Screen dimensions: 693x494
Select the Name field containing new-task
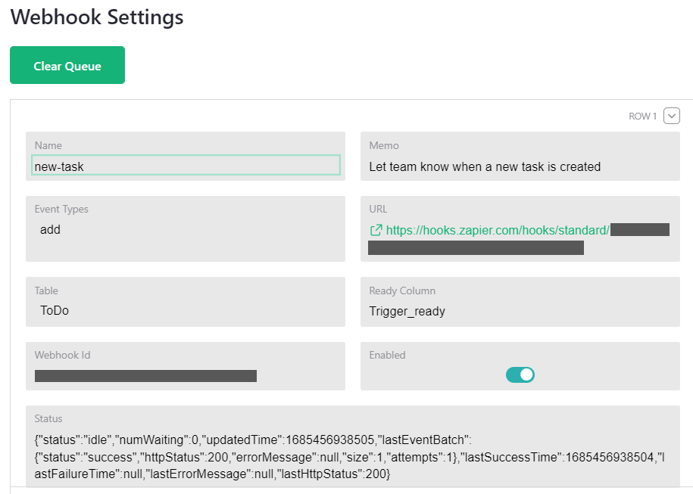[x=186, y=165]
